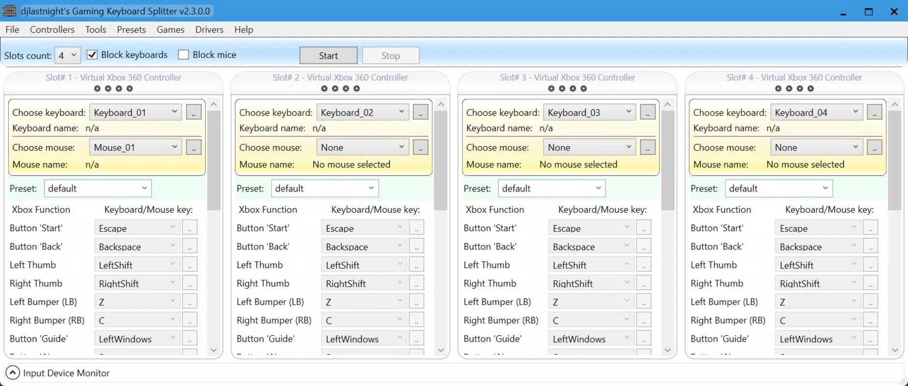Open the Slot 4 Preset dropdown
Screen dimensions: 908x386
coord(779,188)
